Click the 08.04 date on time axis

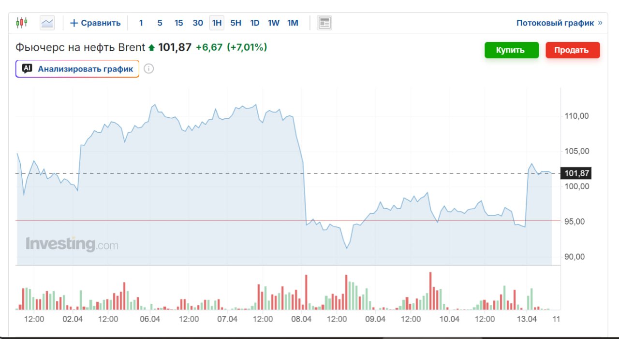(x=301, y=319)
